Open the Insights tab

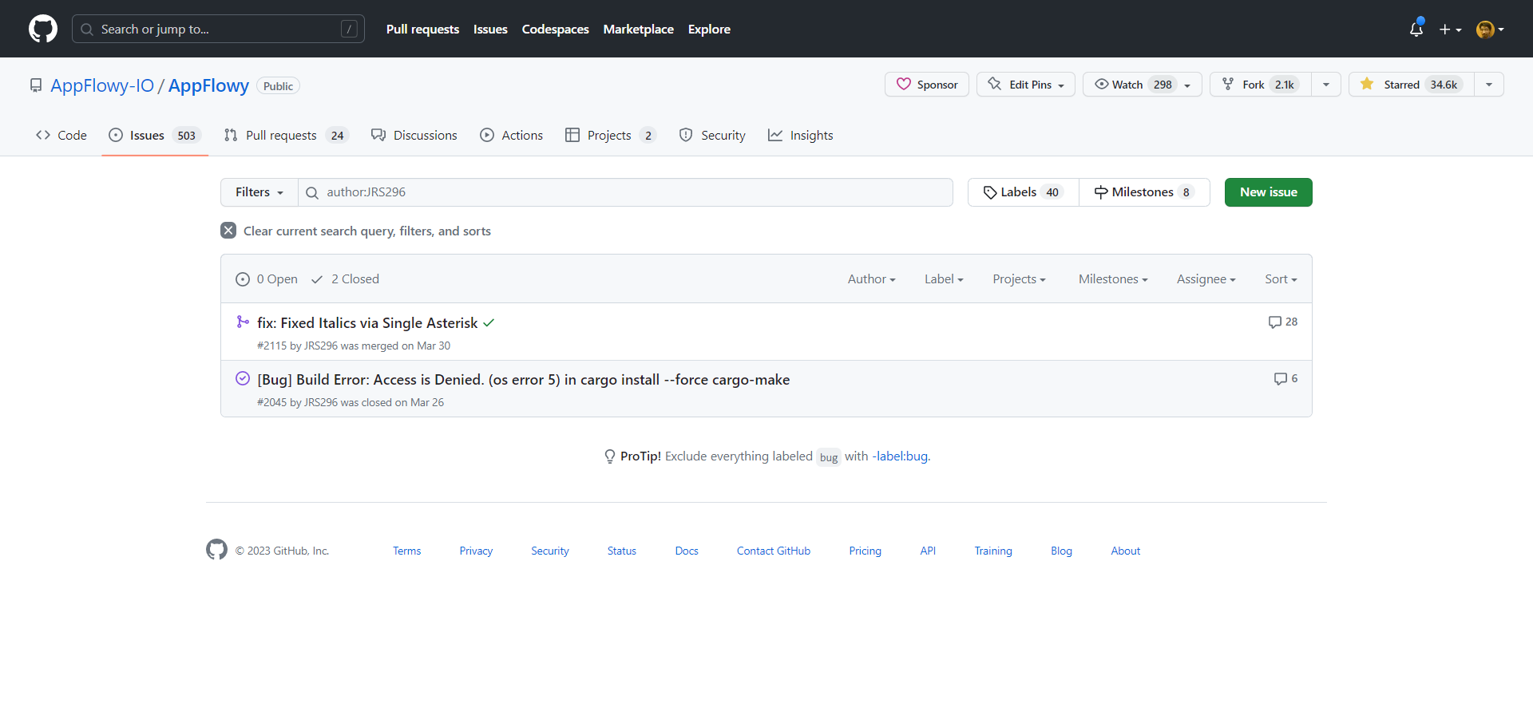(801, 136)
